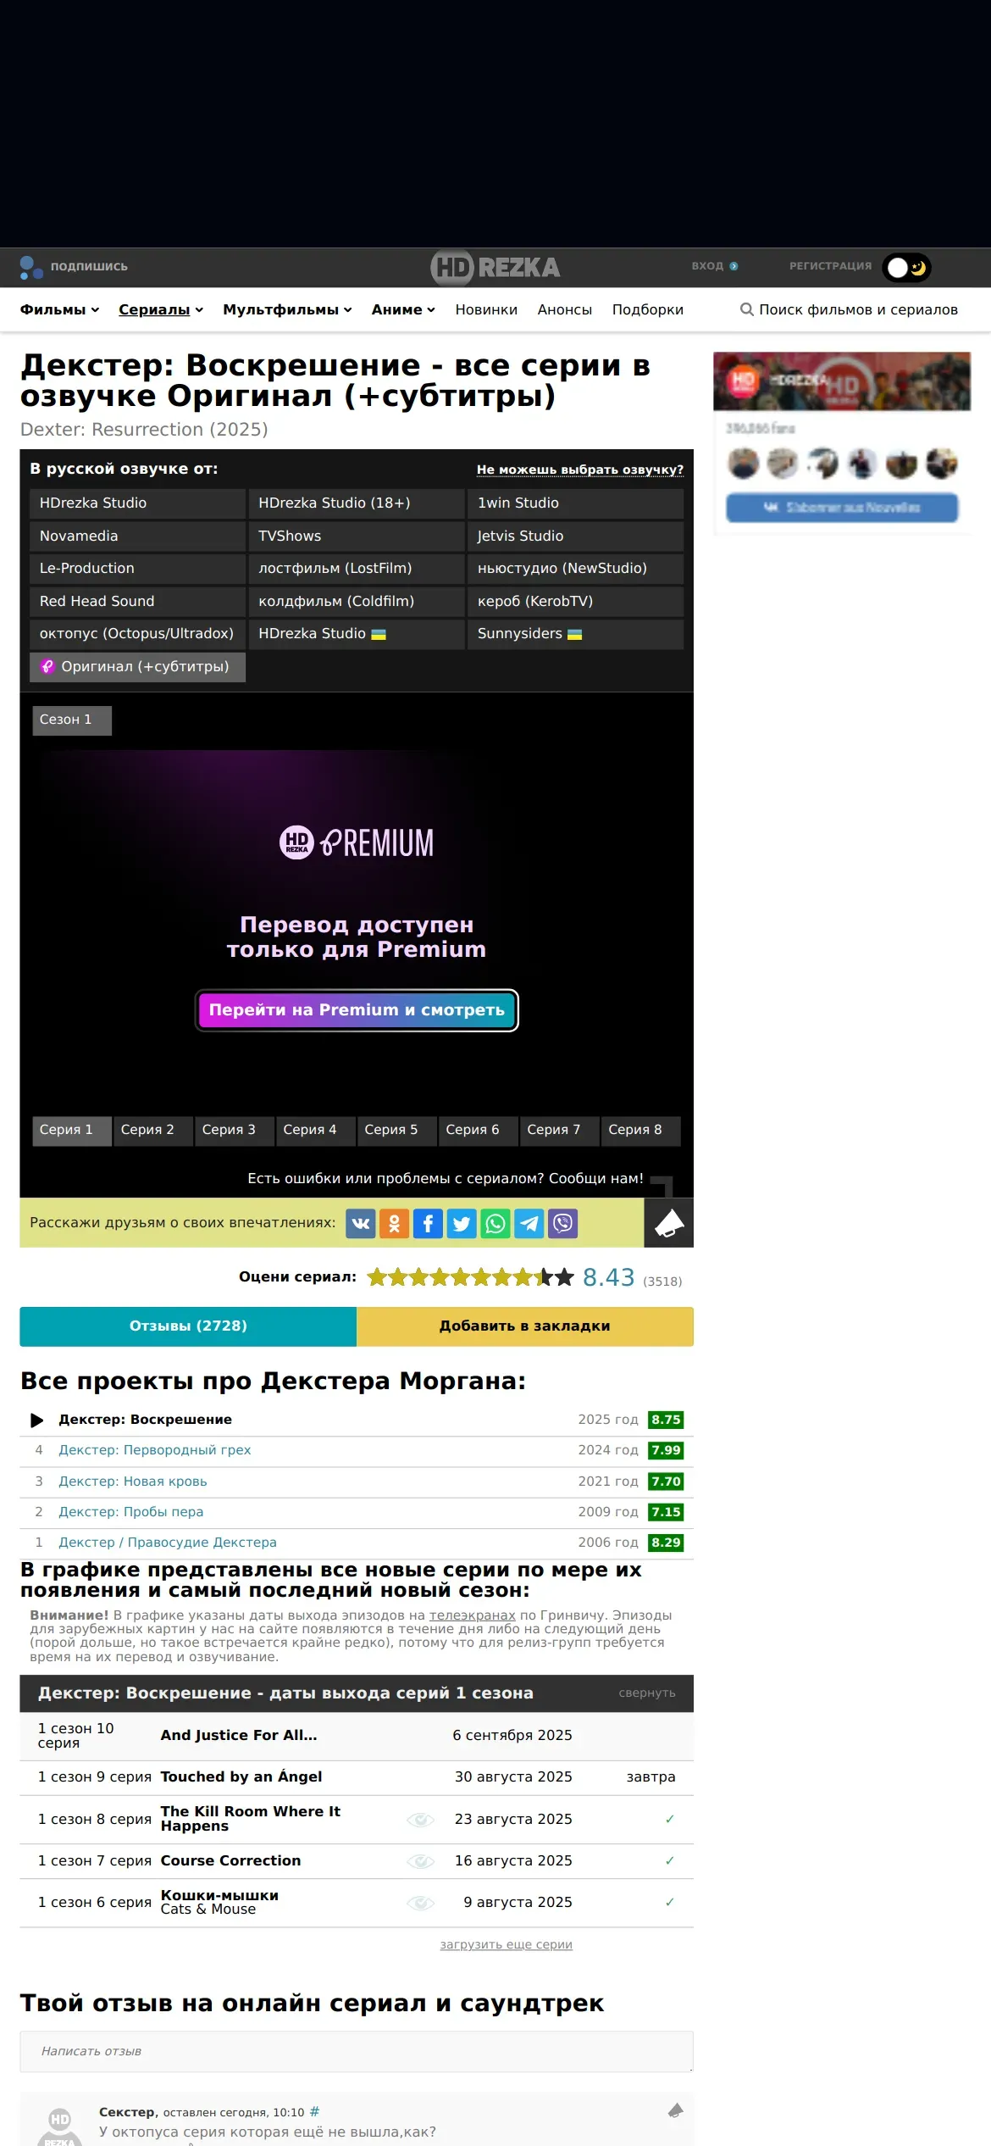Open the ВХОД login link
991x2146 pixels.
pyautogui.click(x=714, y=266)
